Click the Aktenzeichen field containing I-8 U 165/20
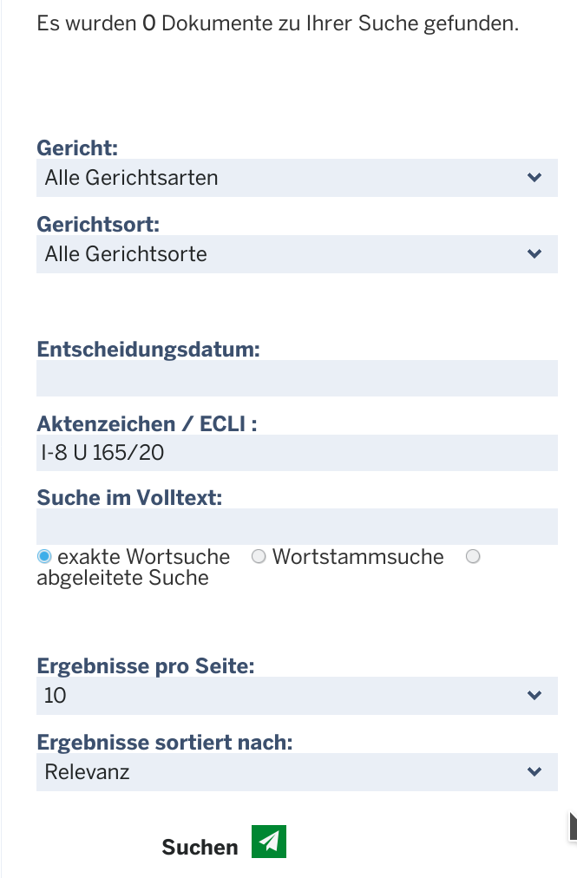Screen dimensions: 577x878 pyautogui.click(x=297, y=452)
